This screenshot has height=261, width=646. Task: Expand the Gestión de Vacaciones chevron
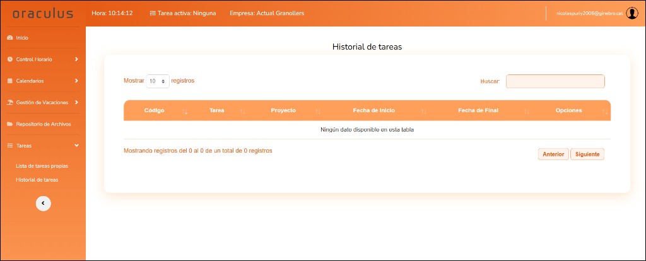pos(76,102)
